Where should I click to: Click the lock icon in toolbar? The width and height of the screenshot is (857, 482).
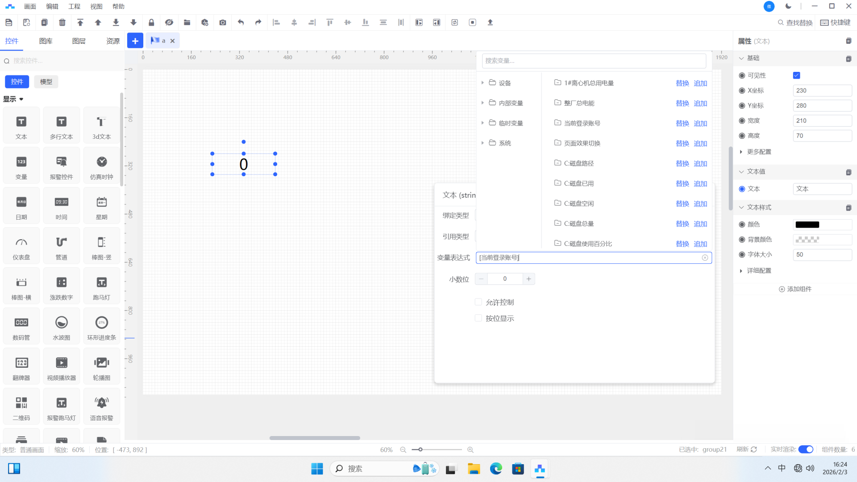[x=151, y=22]
